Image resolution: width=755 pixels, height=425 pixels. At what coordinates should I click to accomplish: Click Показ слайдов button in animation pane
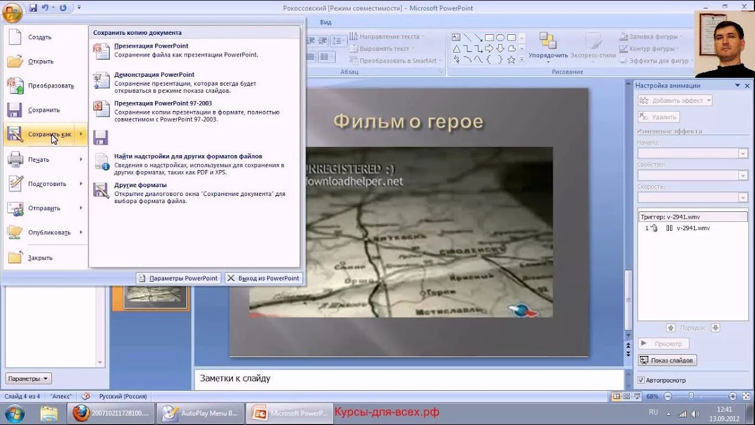point(668,360)
